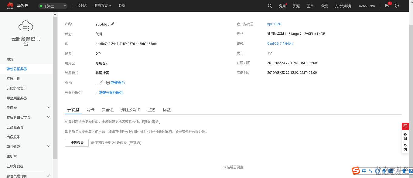Open the 支持与服务 menu in the top bar
The height and width of the screenshot is (178, 413).
click(343, 6)
